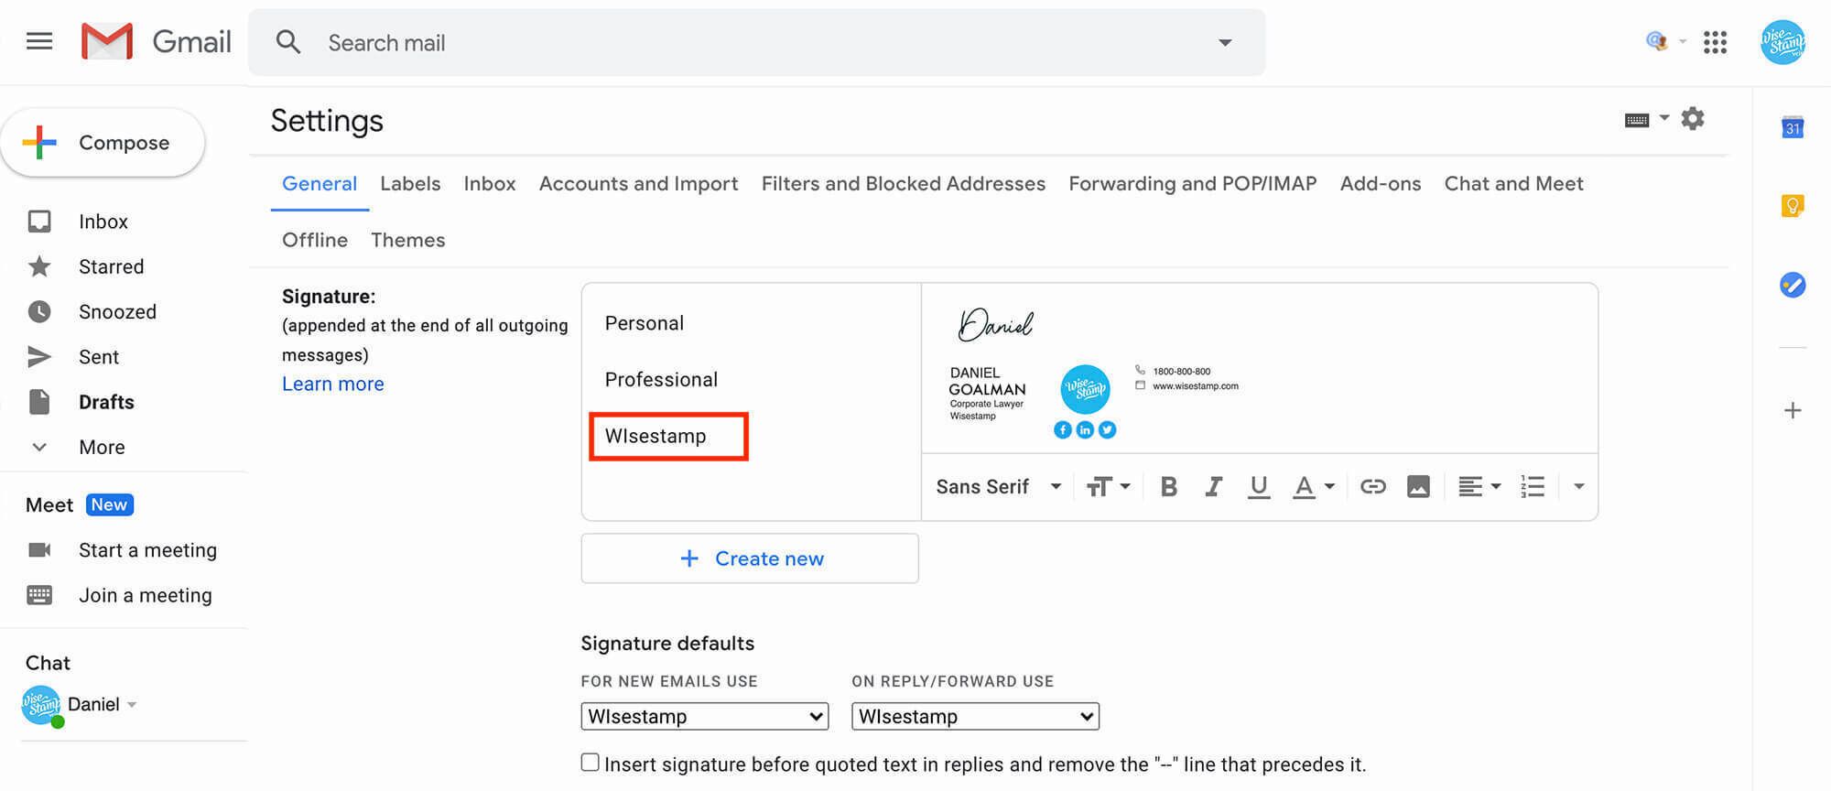
Task: Open Google Calendar from side panel
Action: pos(1792,127)
